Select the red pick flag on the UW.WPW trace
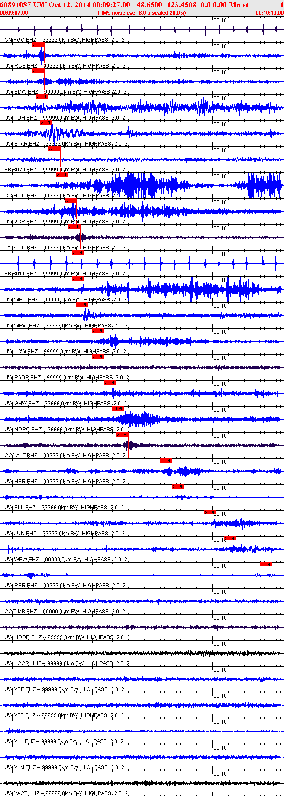This screenshot has width=284, height=796. (x=230, y=538)
